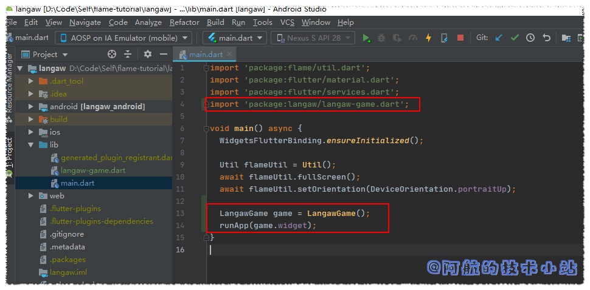Open the AOSP on IA Emulator device dropdown
The image size is (590, 290).
click(123, 38)
